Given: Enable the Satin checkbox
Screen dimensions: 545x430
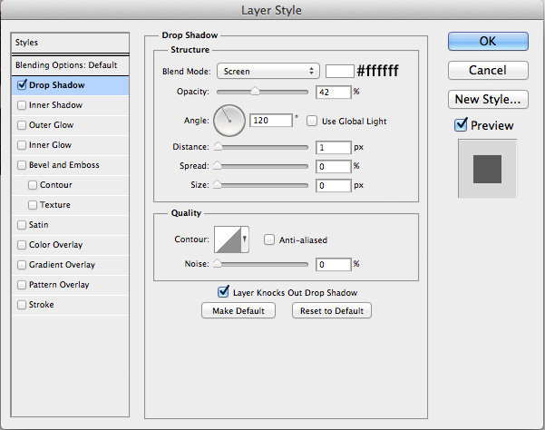Looking at the screenshot, I should coord(22,225).
